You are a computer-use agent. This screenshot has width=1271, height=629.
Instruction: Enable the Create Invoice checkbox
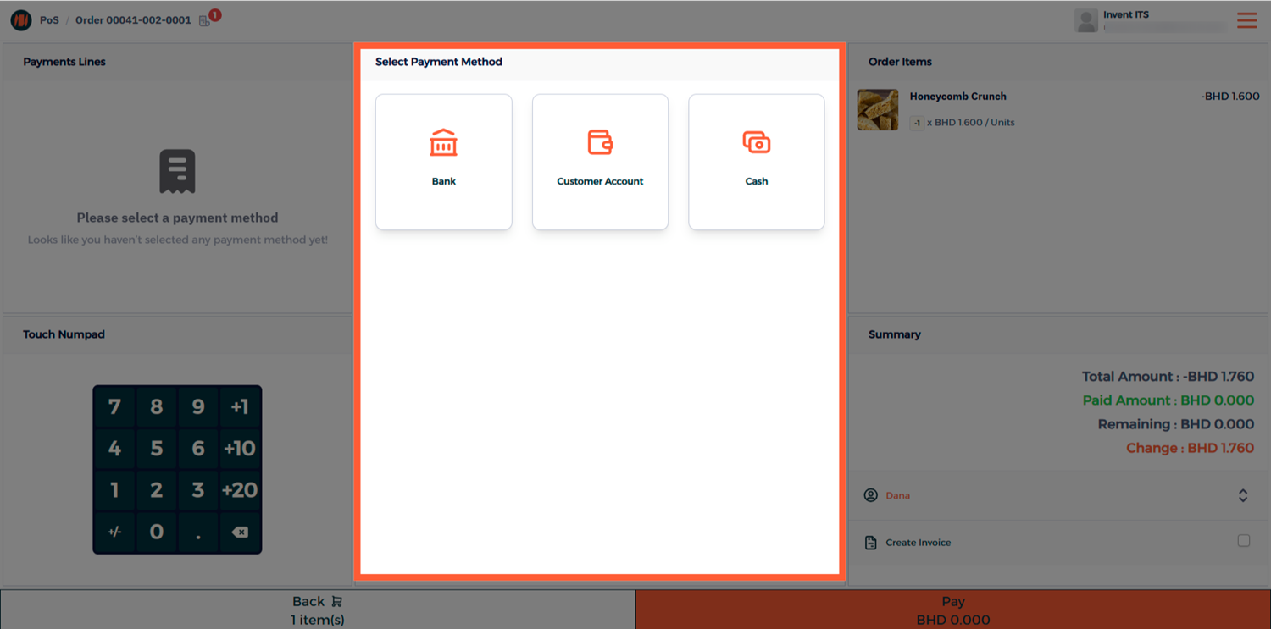(1243, 541)
